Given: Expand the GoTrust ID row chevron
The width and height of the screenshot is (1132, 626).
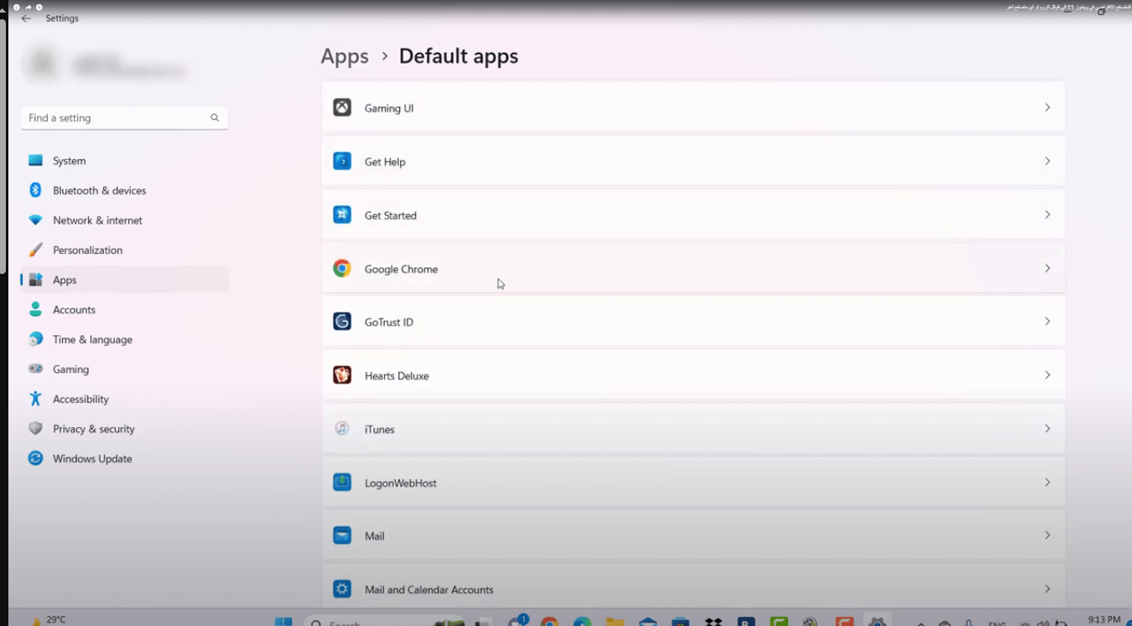Looking at the screenshot, I should tap(1047, 321).
